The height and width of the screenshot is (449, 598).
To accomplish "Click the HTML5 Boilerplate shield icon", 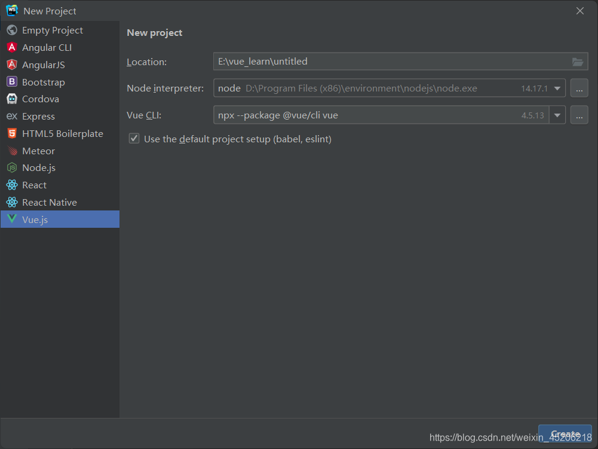I will point(12,133).
